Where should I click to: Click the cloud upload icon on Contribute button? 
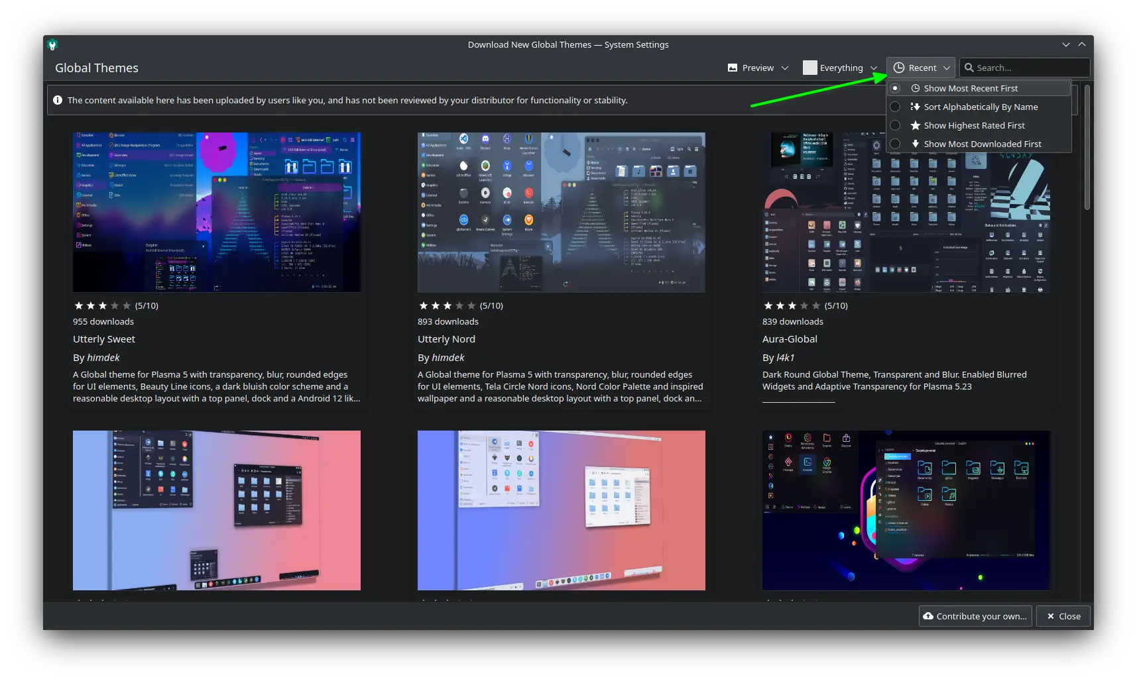pyautogui.click(x=928, y=616)
